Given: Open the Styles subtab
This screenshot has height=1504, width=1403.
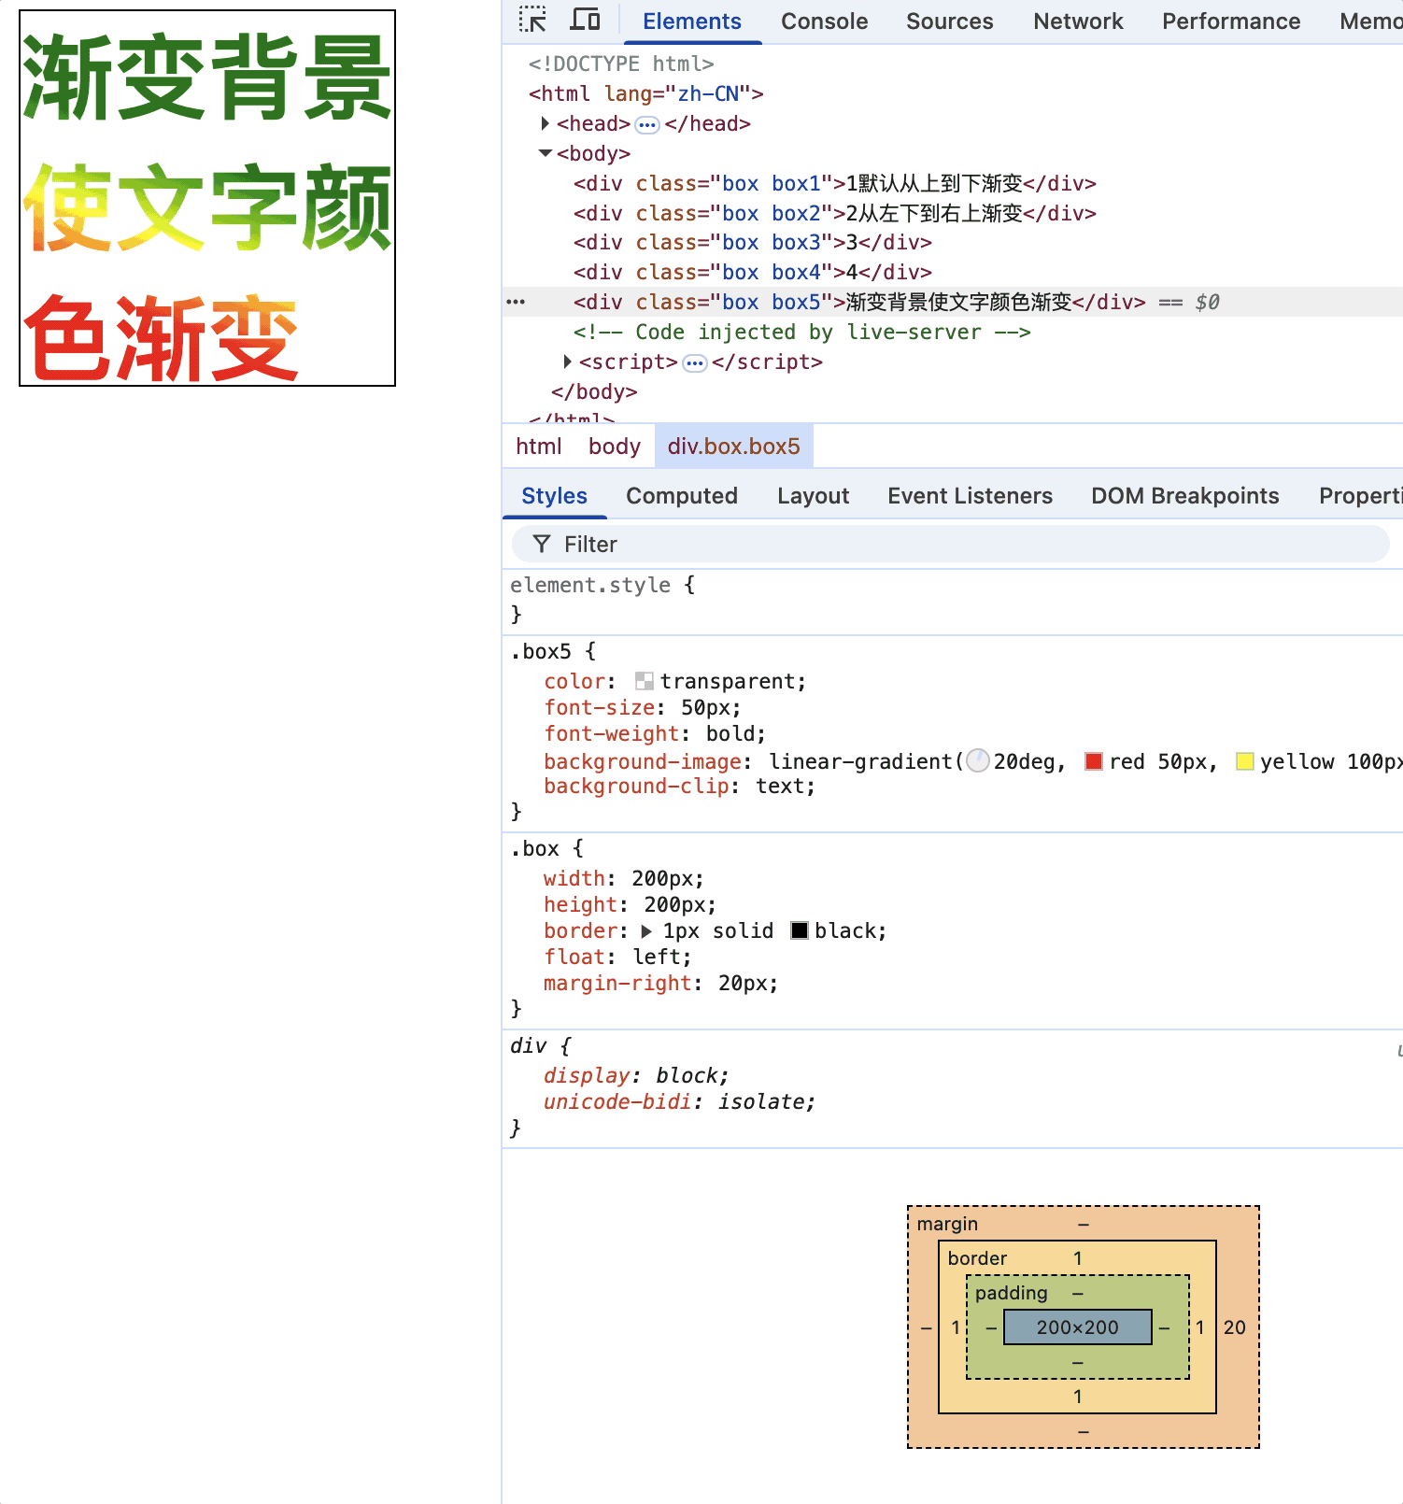Looking at the screenshot, I should (555, 496).
